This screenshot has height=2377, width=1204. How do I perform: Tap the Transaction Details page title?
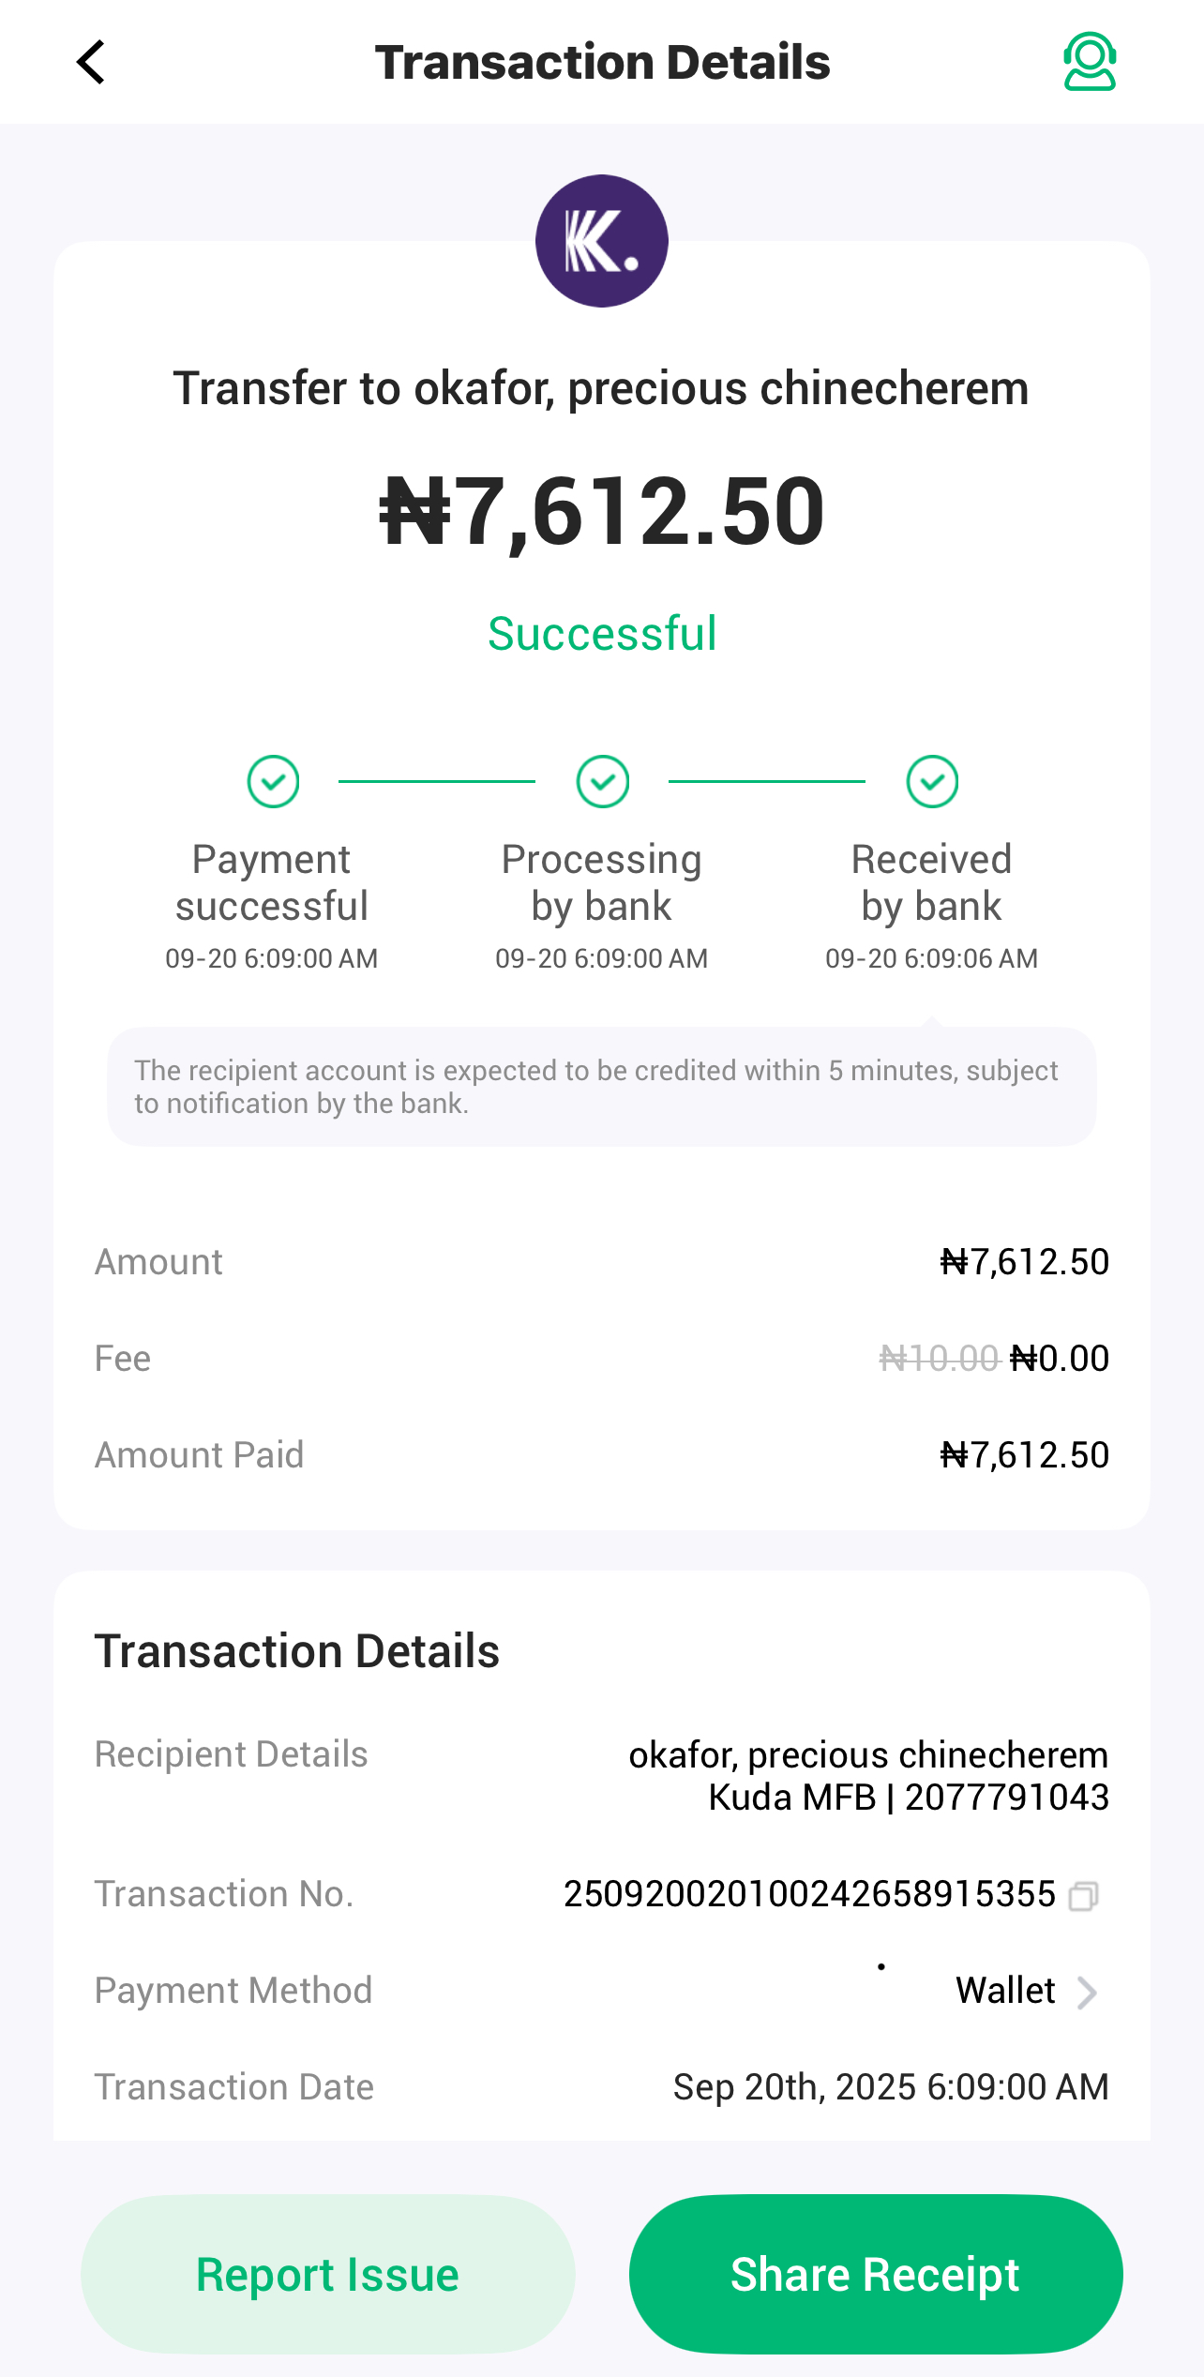pos(602,63)
